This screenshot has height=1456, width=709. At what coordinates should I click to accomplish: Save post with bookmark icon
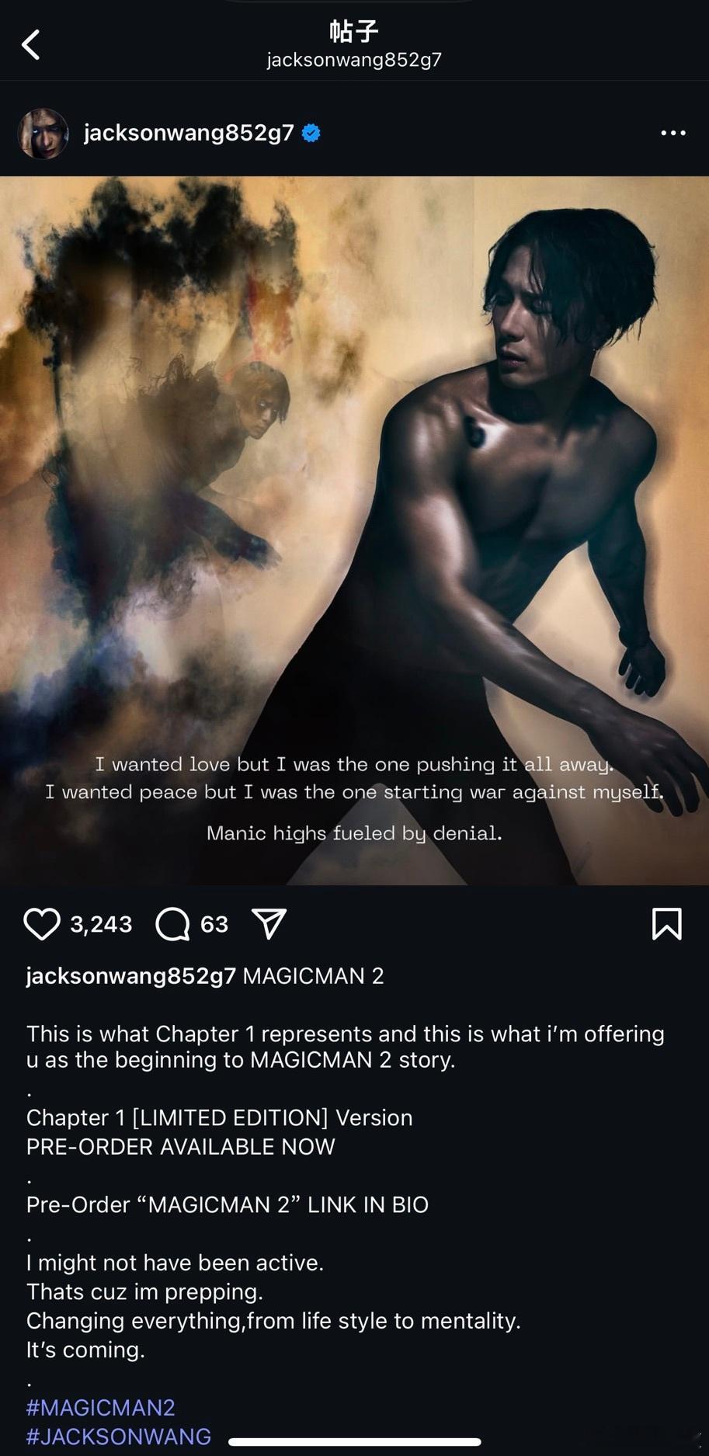coord(667,924)
